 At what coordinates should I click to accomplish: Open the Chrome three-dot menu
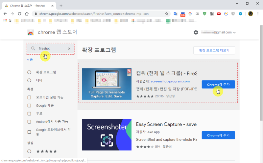(258, 14)
